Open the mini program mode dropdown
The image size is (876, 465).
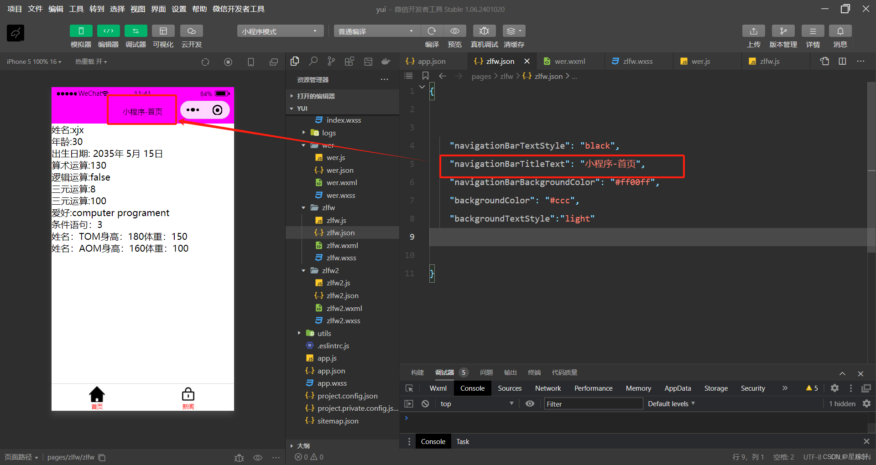click(280, 31)
